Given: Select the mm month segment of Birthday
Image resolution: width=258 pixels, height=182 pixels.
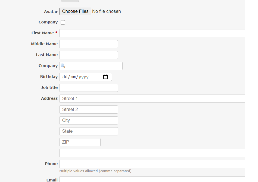Looking at the screenshot, I should click(x=73, y=77).
